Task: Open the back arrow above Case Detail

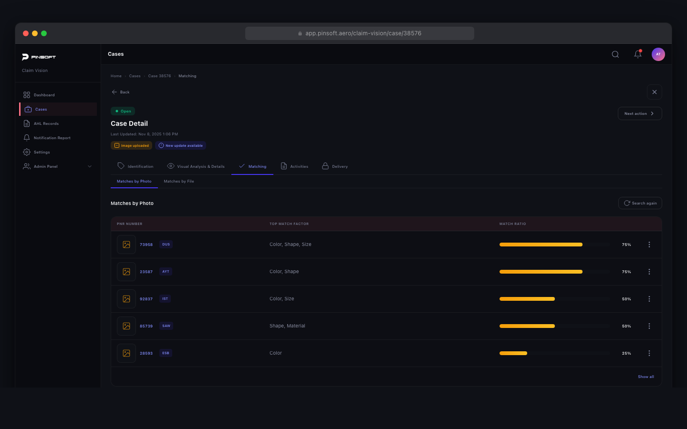Action: (x=114, y=92)
